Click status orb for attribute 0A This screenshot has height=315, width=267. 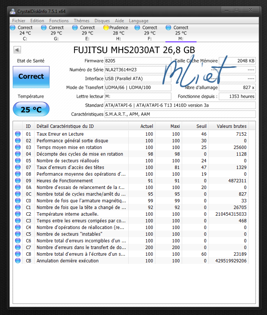[x=18, y=187]
